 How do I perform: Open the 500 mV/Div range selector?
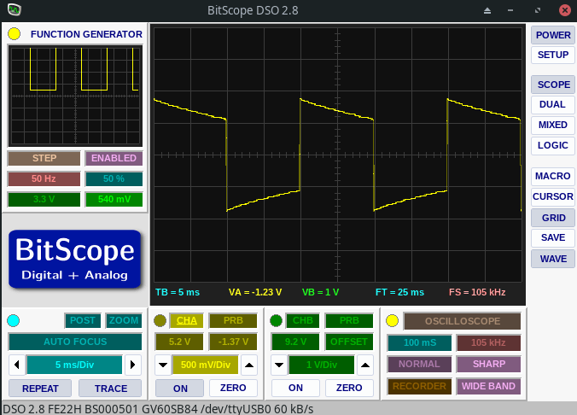[x=206, y=365]
